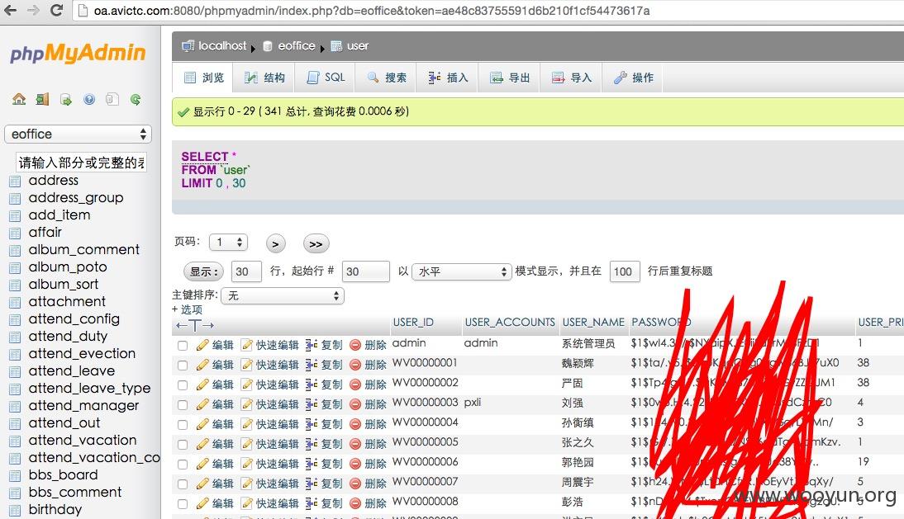Viewport: 904px width, 519px height.
Task: Click table icon next to attend_duty
Action: (15, 337)
